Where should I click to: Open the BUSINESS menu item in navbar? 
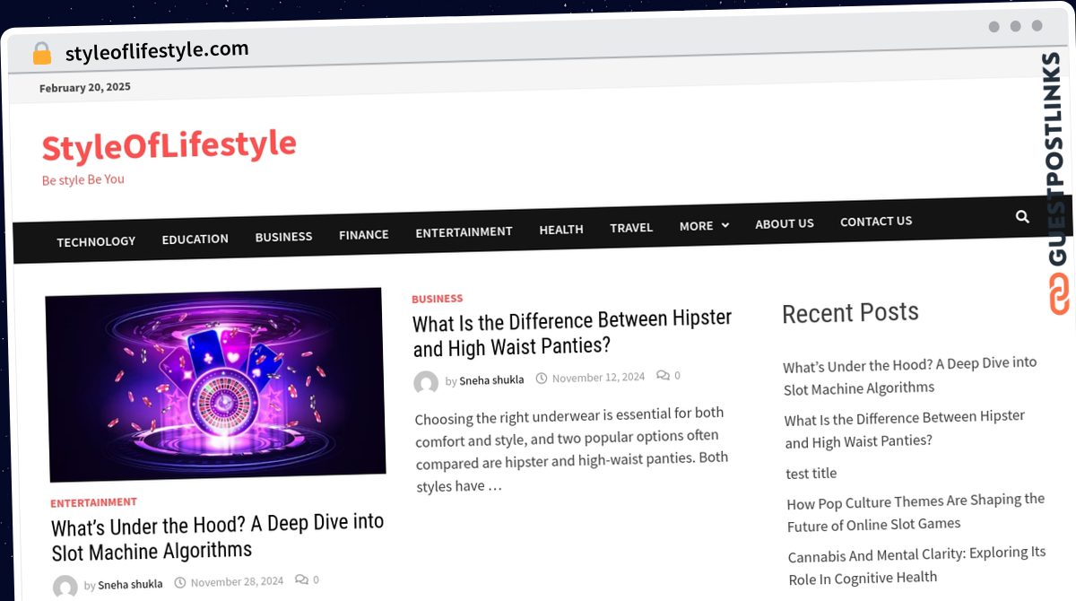(x=283, y=237)
